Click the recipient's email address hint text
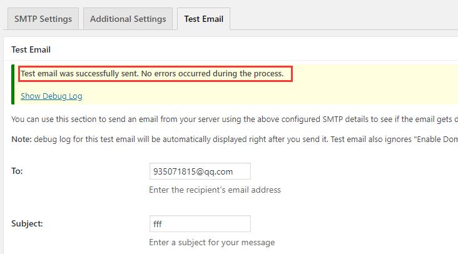Screen dimensions: 458x254 click(x=215, y=190)
